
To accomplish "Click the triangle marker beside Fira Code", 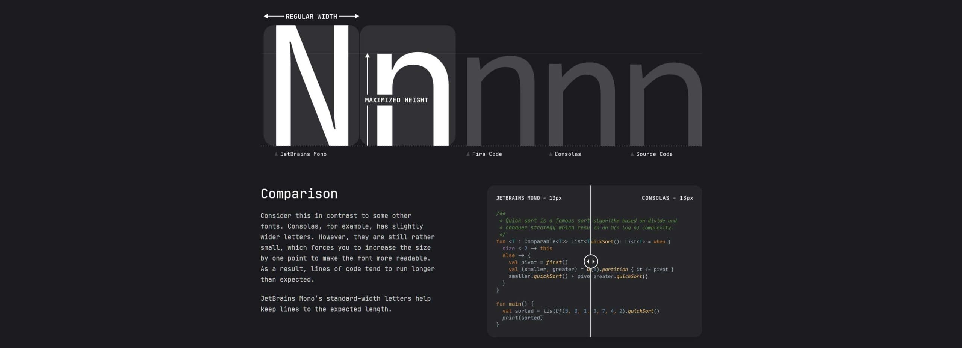I will coord(468,154).
